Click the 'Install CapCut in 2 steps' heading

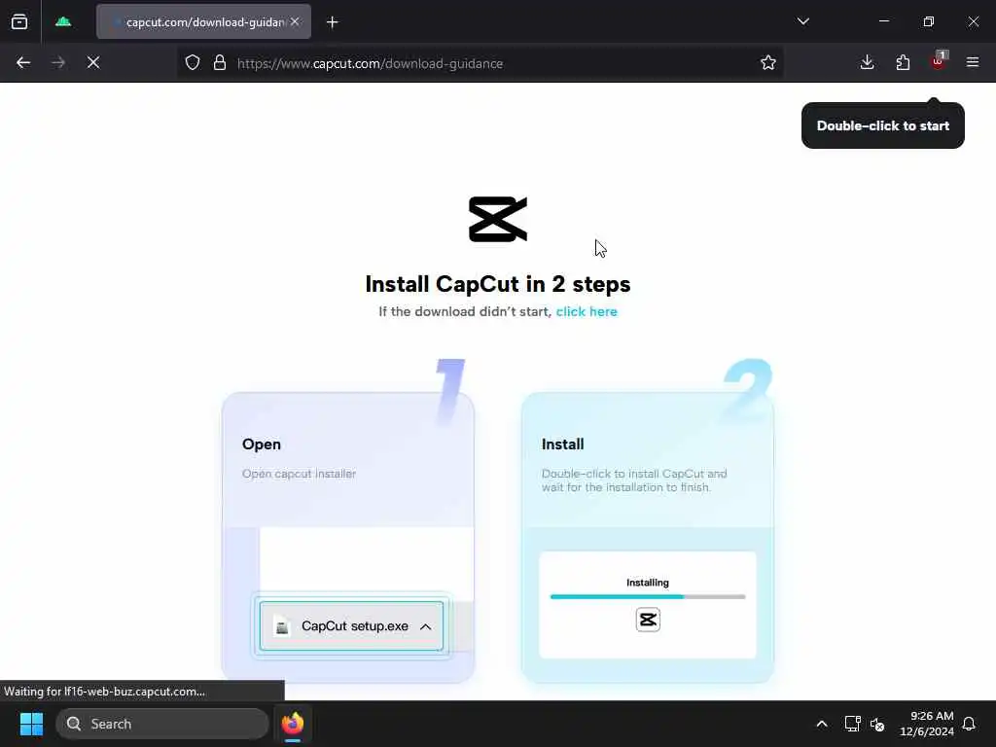pos(498,284)
